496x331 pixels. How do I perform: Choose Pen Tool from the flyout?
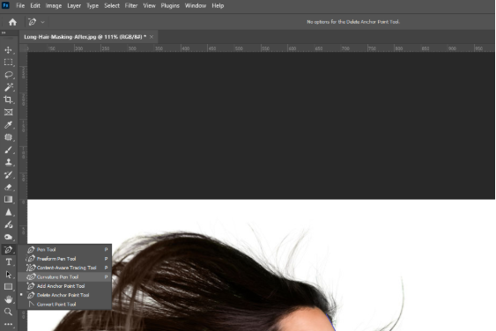pyautogui.click(x=64, y=249)
